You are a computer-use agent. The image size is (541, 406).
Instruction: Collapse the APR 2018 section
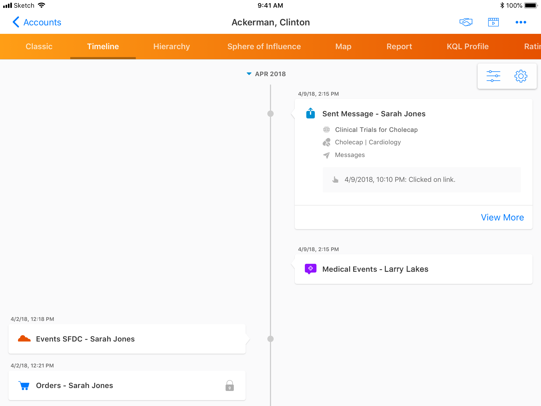click(x=249, y=74)
